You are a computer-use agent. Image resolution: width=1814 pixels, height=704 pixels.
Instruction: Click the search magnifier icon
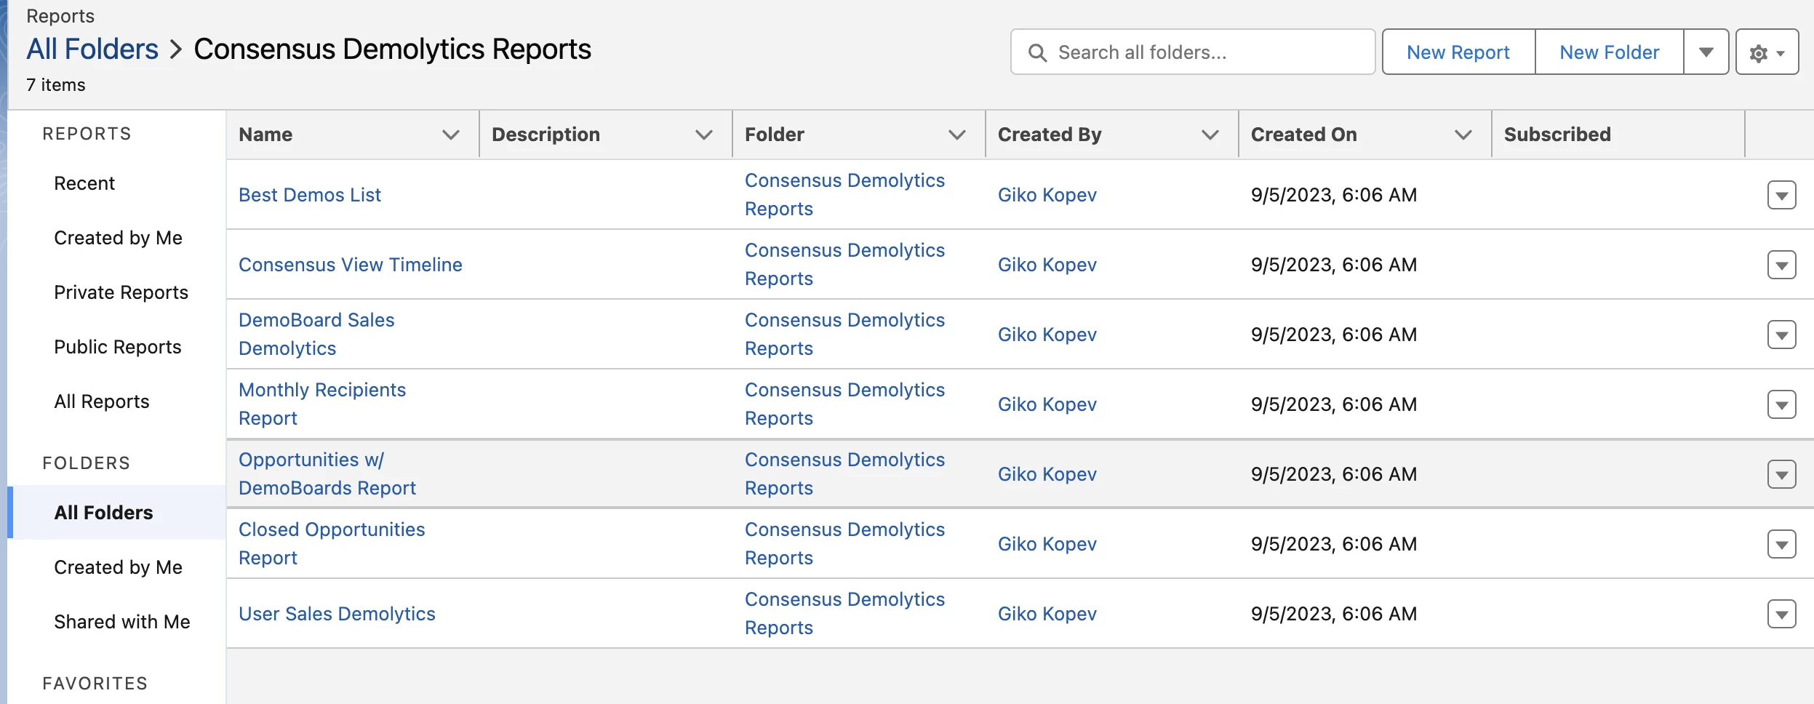(1037, 53)
